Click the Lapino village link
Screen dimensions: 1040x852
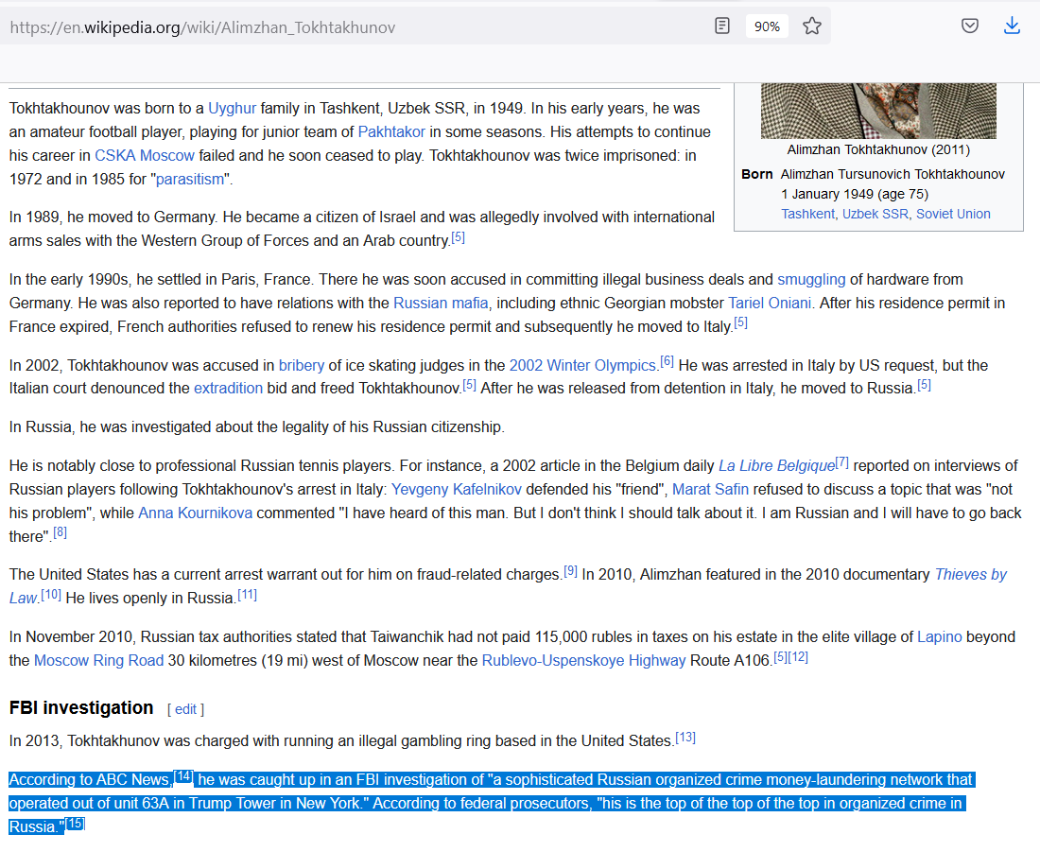click(x=939, y=637)
